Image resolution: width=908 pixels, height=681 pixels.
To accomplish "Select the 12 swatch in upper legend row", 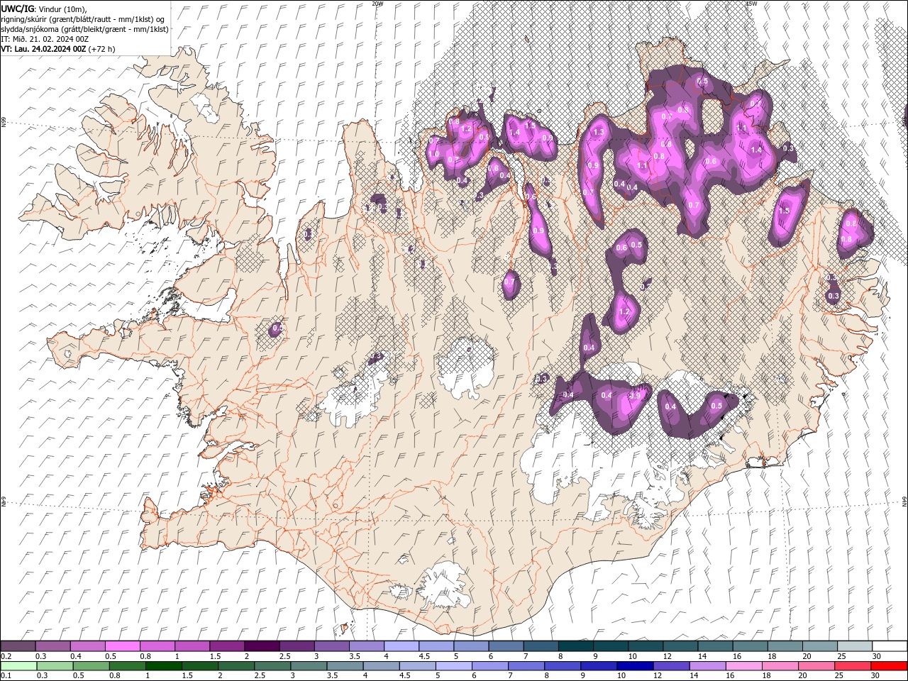I will [680, 646].
